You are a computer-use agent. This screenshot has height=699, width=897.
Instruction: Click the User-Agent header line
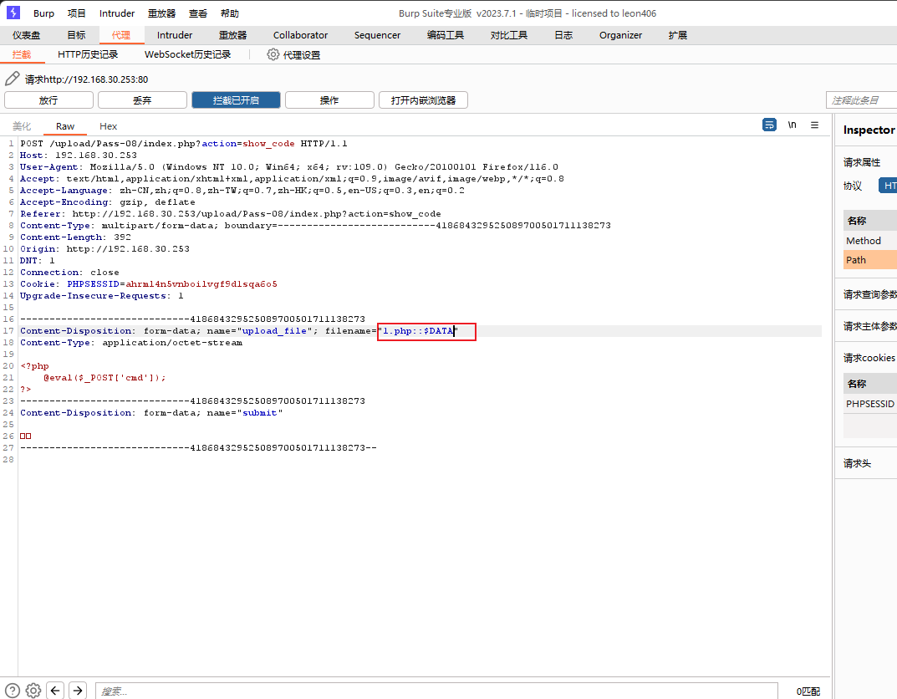tap(289, 167)
